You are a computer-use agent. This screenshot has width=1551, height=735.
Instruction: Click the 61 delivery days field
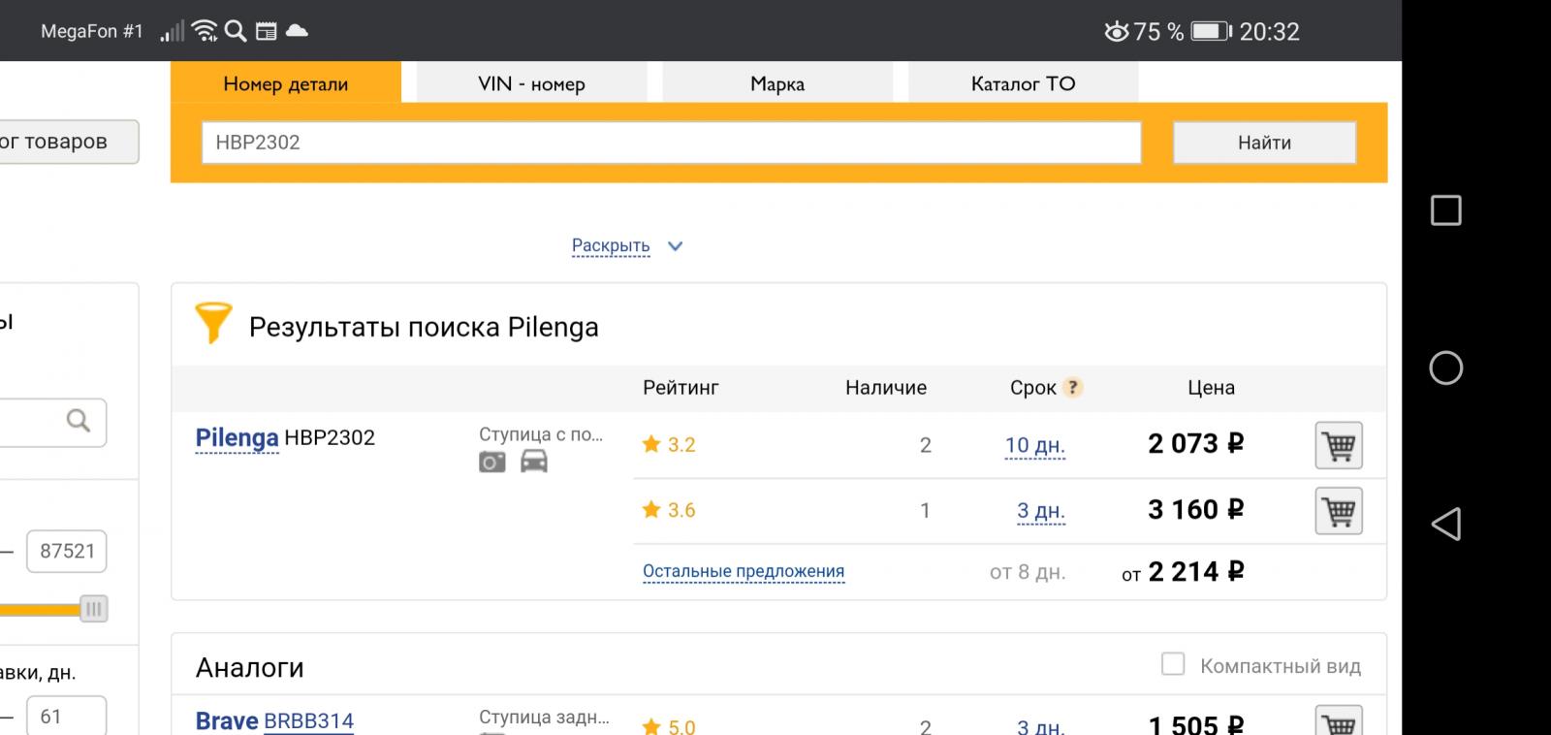click(67, 717)
